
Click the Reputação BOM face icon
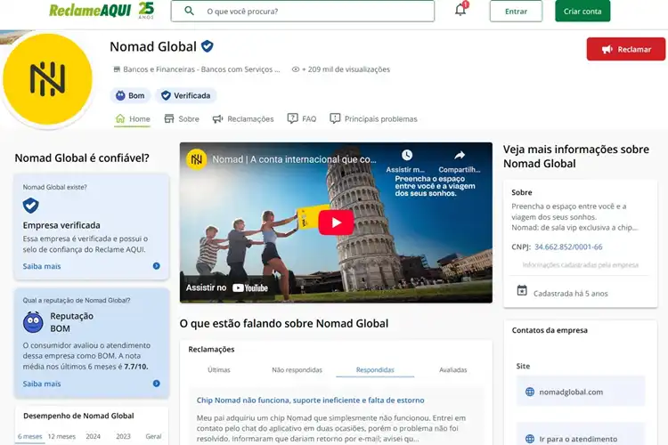(x=33, y=322)
